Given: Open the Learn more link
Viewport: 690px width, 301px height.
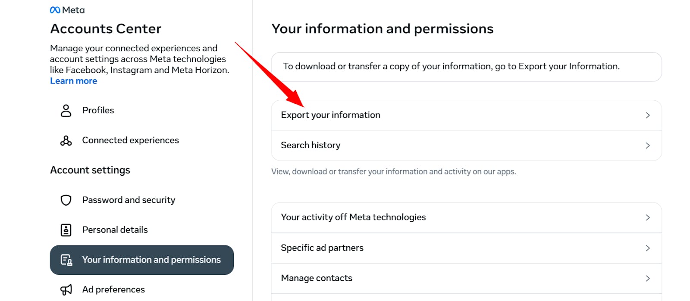Looking at the screenshot, I should (x=73, y=81).
